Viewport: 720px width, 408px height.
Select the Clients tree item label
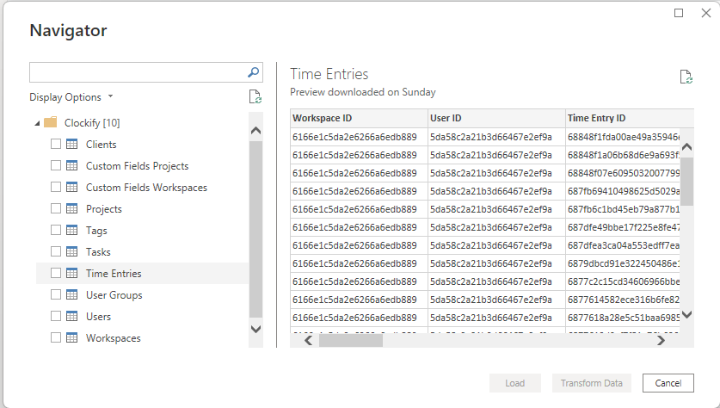tap(101, 145)
